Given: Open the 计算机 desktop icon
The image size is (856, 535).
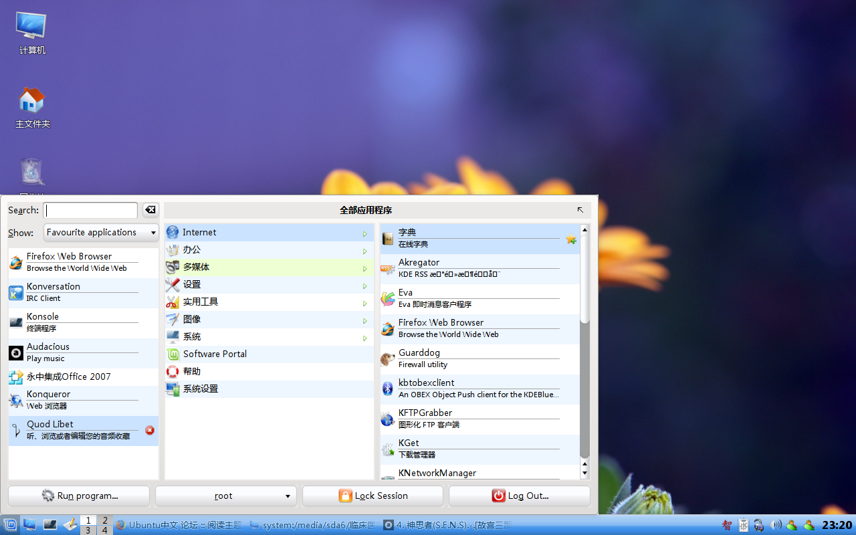Looking at the screenshot, I should click(31, 32).
